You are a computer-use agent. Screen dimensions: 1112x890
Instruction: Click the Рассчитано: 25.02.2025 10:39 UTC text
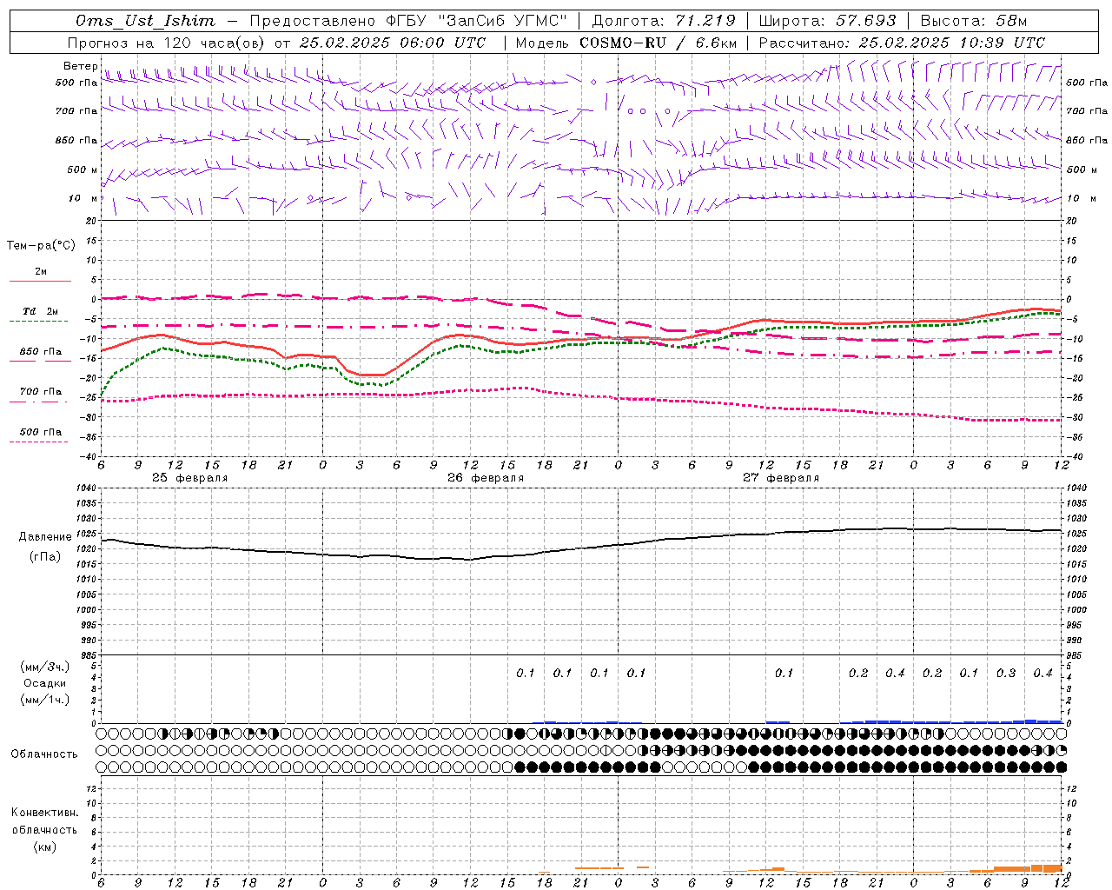[902, 43]
